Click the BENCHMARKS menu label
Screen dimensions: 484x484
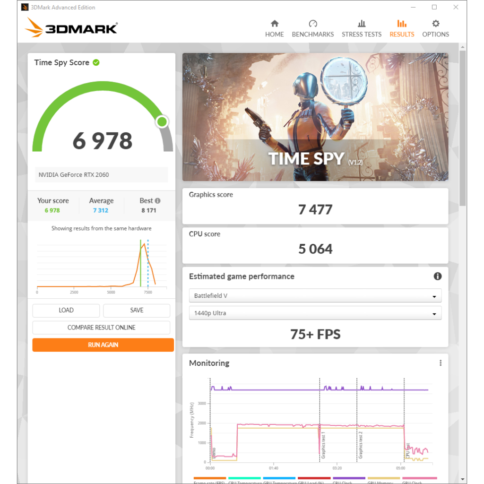click(313, 34)
